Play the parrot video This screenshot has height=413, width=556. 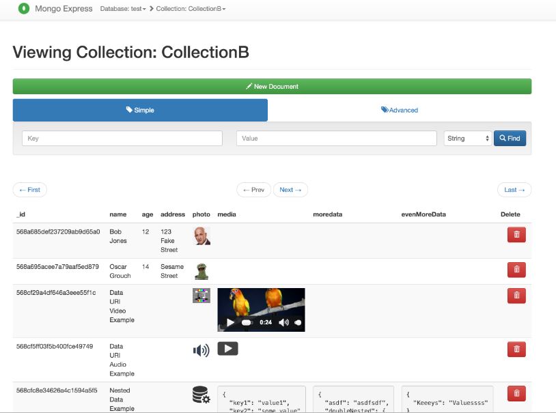pyautogui.click(x=230, y=322)
